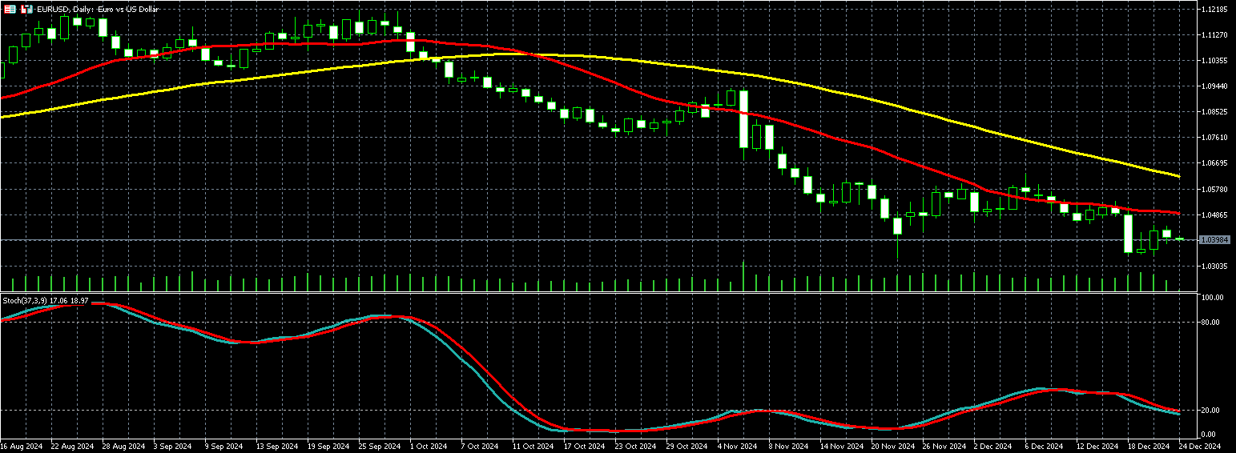Select the current price label 1.03984
The height and width of the screenshot is (453, 1236).
(x=1214, y=239)
